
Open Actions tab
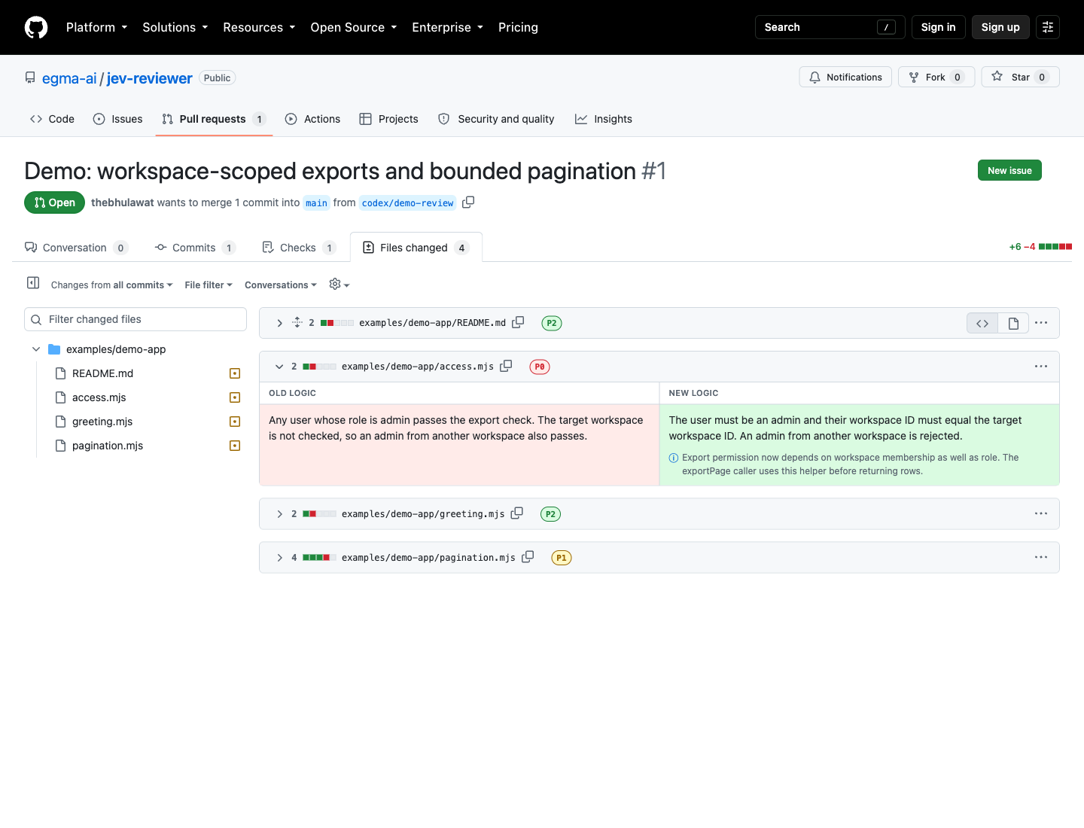pos(313,119)
